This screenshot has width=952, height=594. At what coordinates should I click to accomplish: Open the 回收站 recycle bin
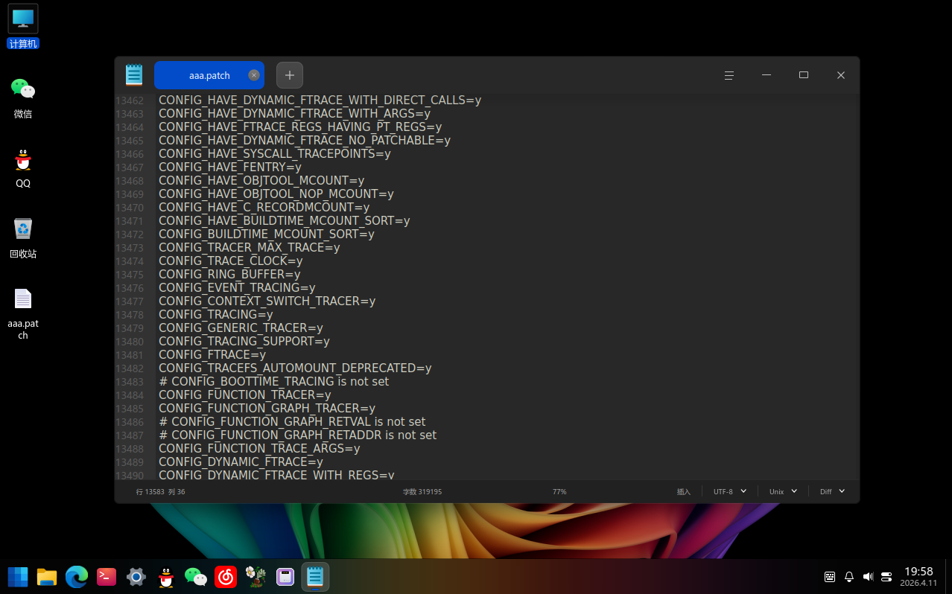[x=23, y=237]
